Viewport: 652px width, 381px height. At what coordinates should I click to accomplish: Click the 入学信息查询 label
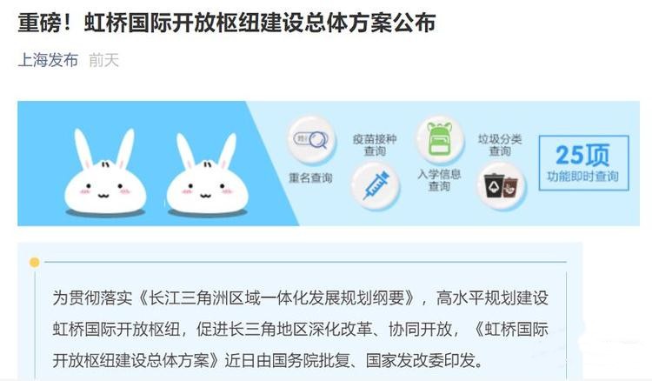pyautogui.click(x=440, y=180)
